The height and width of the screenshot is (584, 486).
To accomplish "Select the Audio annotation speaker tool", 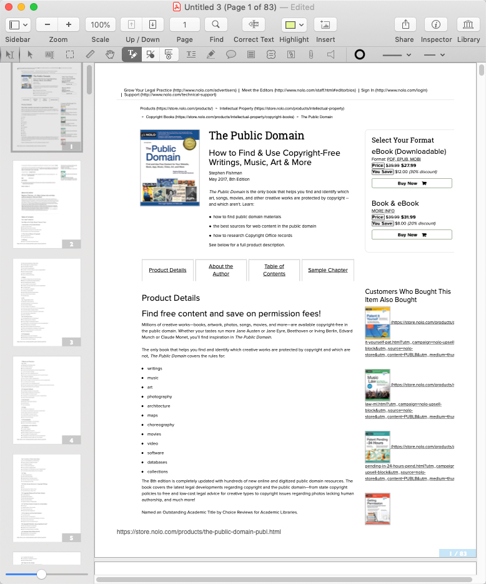I will (330, 55).
